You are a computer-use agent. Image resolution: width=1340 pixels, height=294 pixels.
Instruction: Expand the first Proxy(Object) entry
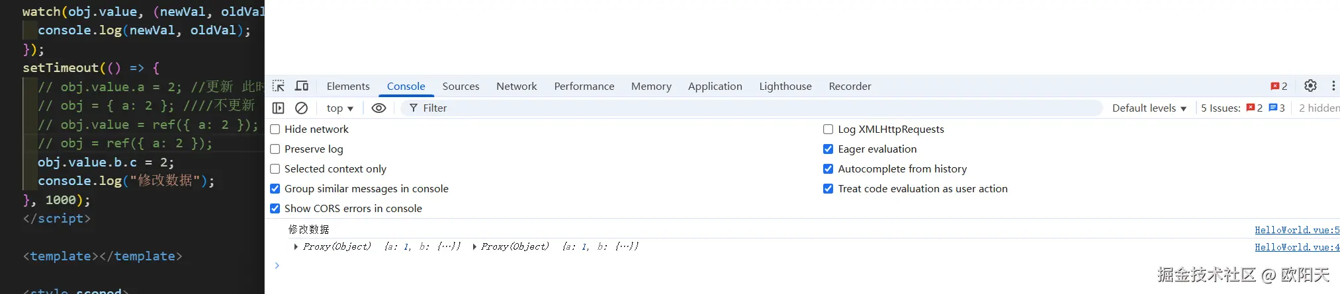tap(296, 246)
